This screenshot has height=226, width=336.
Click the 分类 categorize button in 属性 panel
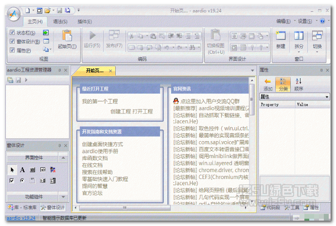[x=283, y=85]
